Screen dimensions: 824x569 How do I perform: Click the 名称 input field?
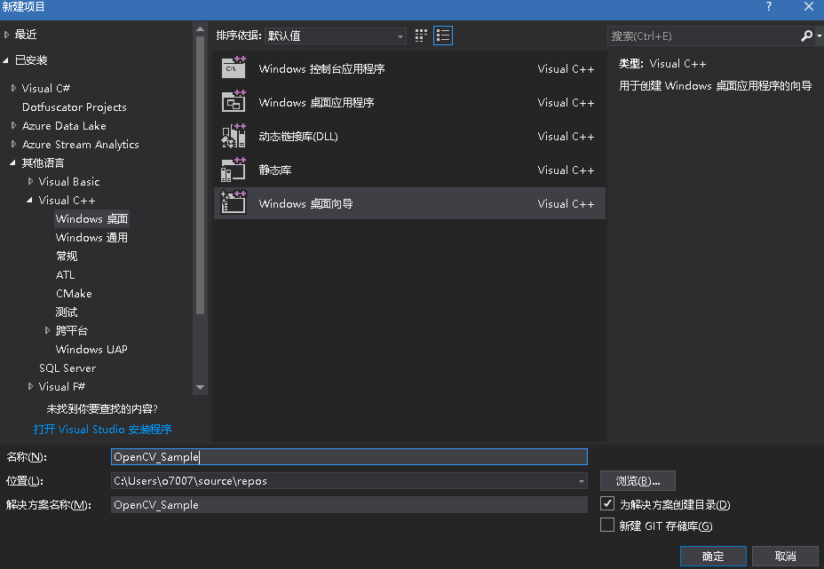[349, 456]
